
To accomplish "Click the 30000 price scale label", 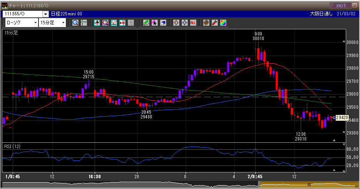I will point(352,42).
